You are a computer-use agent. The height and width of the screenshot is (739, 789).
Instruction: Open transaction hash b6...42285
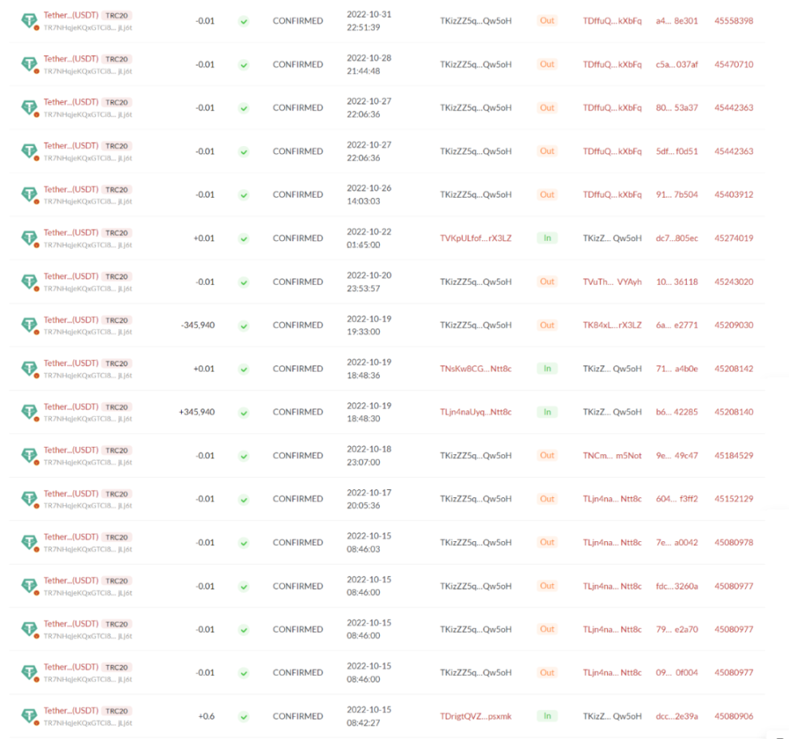pyautogui.click(x=676, y=412)
